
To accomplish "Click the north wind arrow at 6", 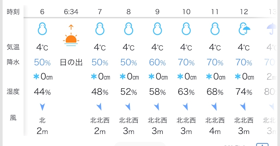I will click(x=42, y=107).
